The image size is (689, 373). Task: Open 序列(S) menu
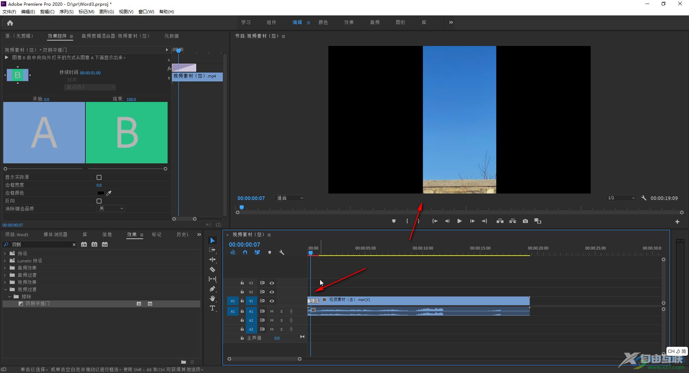pos(66,12)
